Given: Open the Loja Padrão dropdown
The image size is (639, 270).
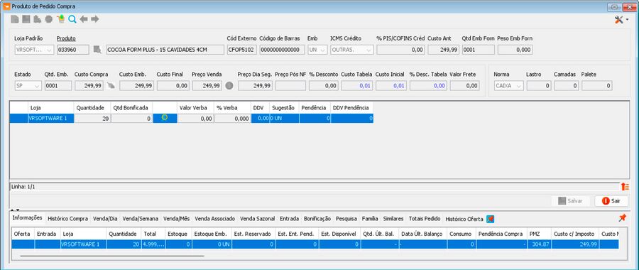Looking at the screenshot, I should [x=34, y=50].
